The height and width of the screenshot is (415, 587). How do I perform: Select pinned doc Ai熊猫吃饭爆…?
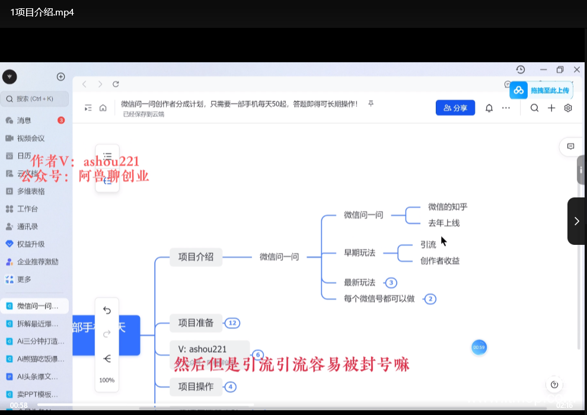pos(34,359)
